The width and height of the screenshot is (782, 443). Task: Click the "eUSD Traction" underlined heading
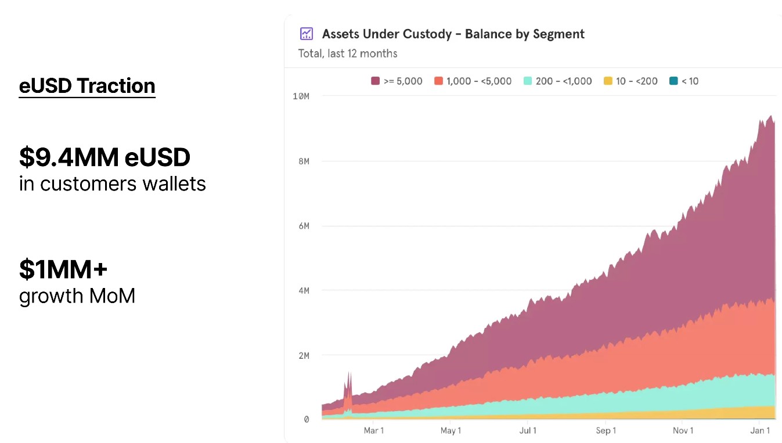coord(87,86)
